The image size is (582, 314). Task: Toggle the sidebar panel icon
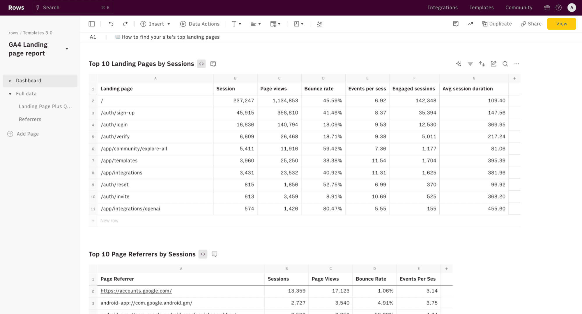92,24
